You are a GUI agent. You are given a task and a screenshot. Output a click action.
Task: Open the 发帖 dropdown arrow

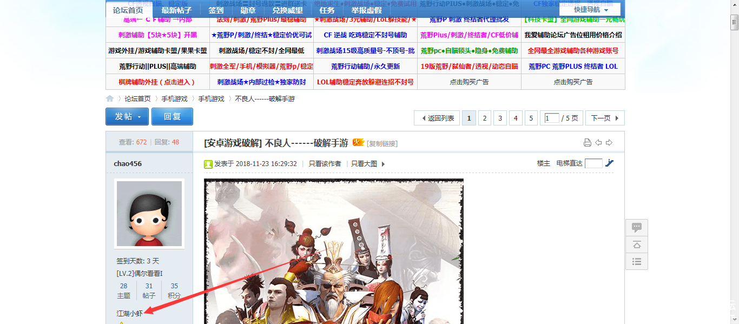click(x=139, y=117)
